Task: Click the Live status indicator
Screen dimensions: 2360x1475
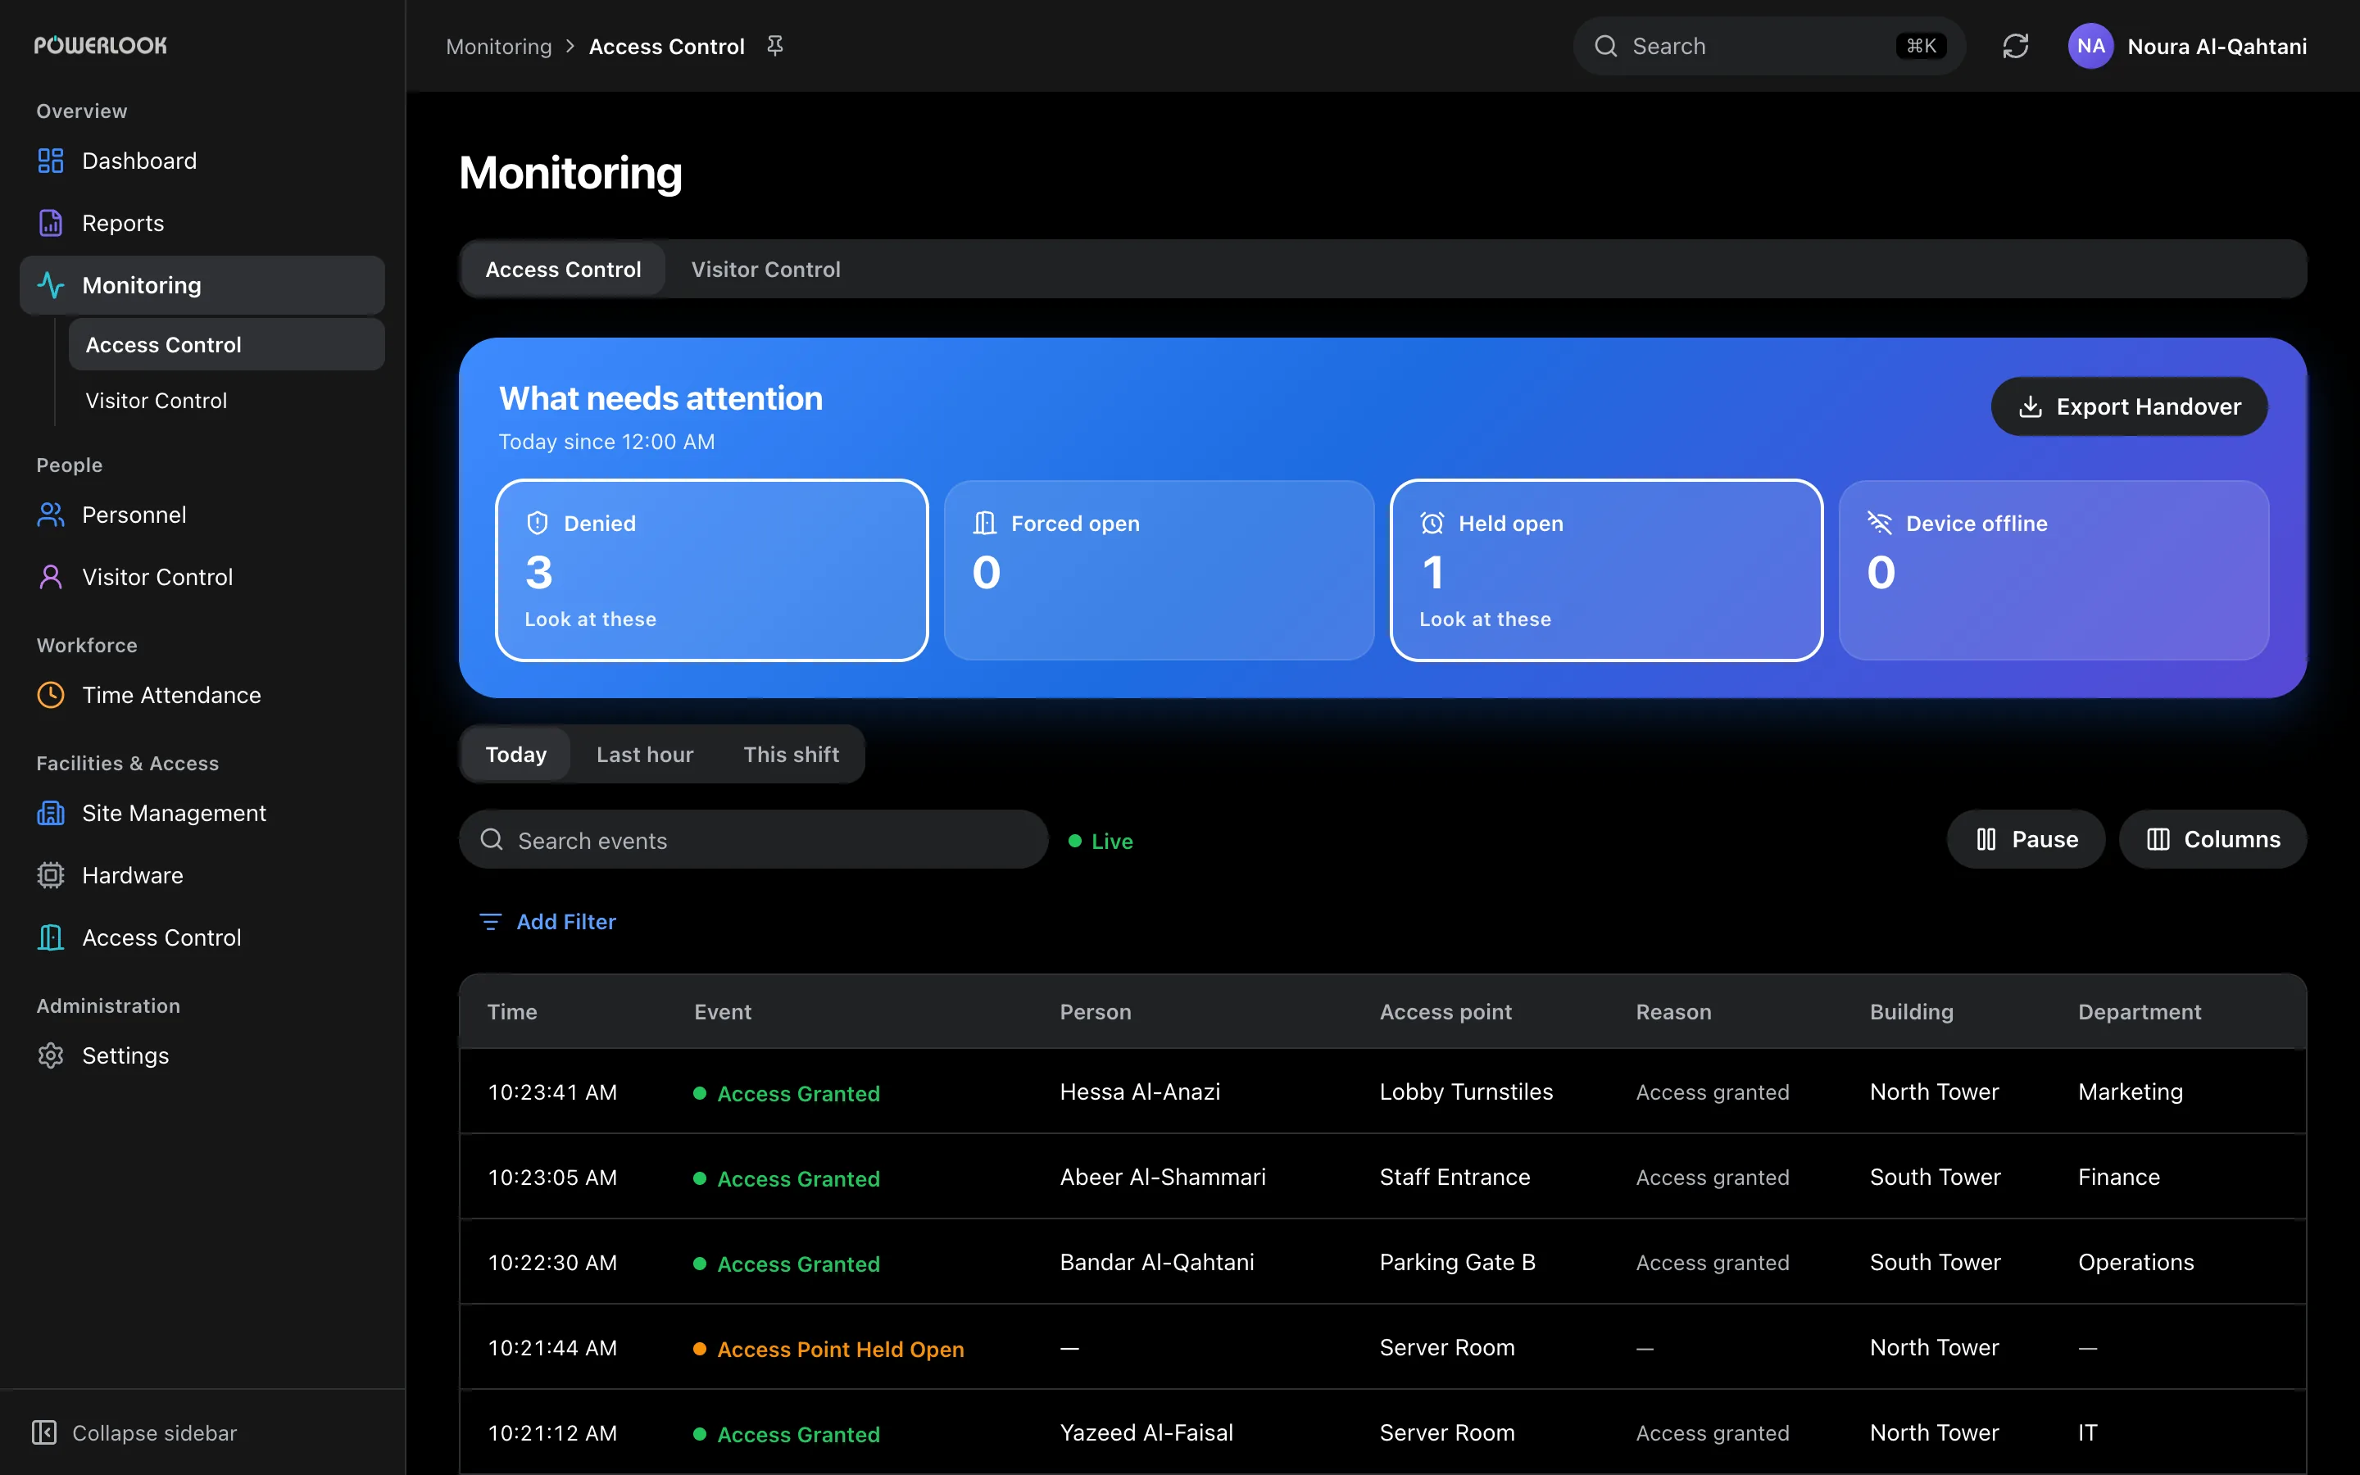Action: coord(1101,841)
